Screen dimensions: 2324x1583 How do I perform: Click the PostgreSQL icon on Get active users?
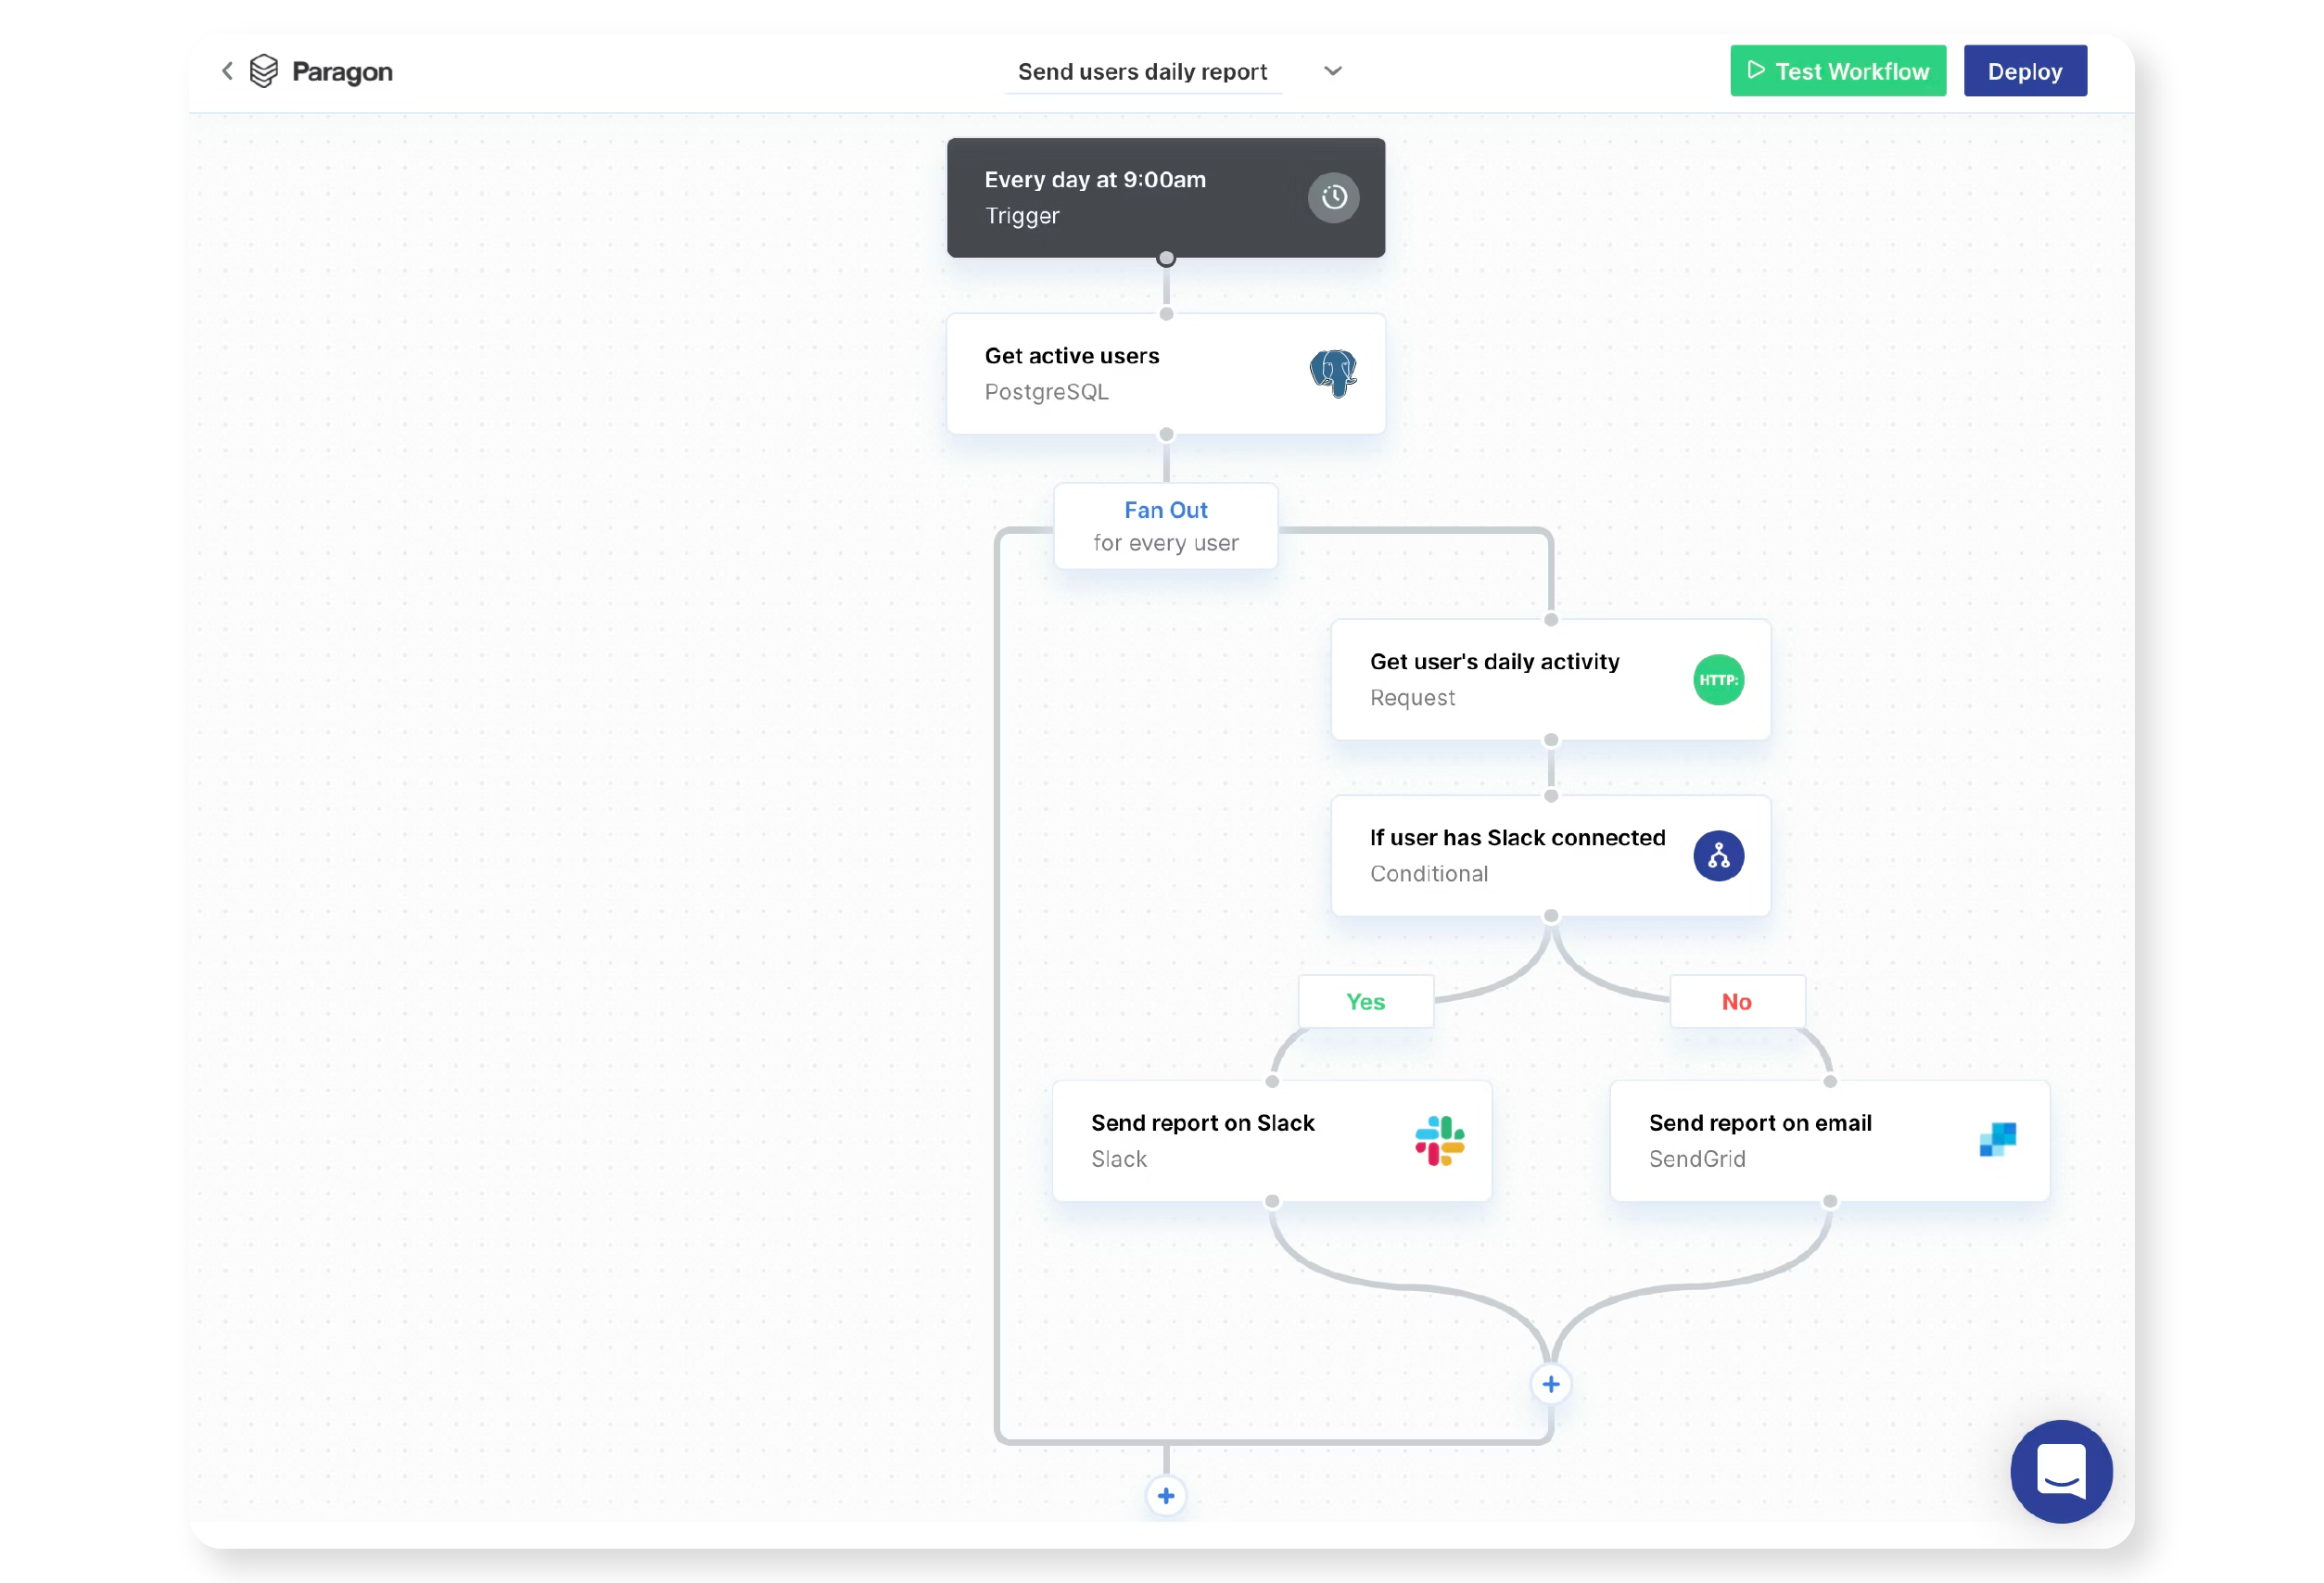coord(1333,373)
